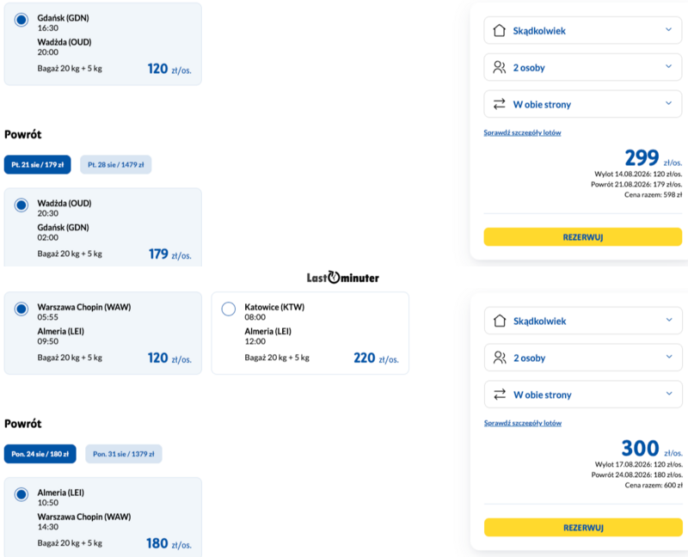Click upper REZERWUJ button for 299 zł offer
This screenshot has height=557, width=688.
coord(583,237)
